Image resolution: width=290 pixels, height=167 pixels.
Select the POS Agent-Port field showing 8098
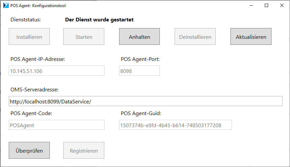(x=140, y=71)
